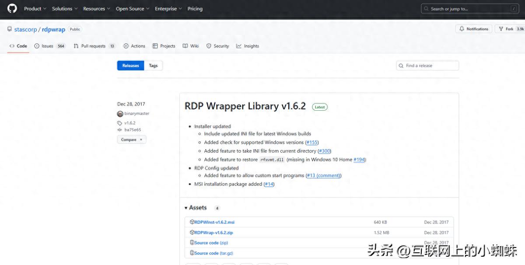Click the Wiki book icon
This screenshot has width=525, height=265.
(185, 46)
